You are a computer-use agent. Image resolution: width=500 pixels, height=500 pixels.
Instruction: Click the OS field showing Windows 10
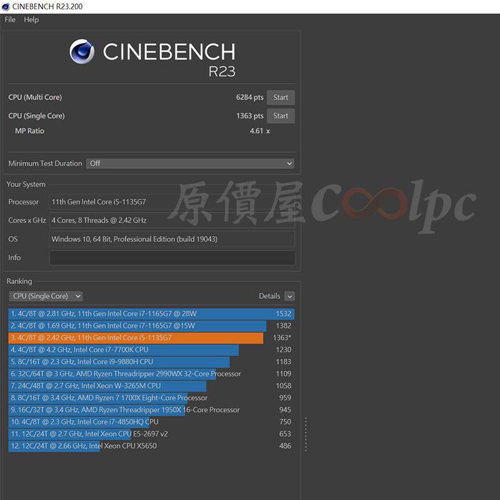click(x=172, y=239)
